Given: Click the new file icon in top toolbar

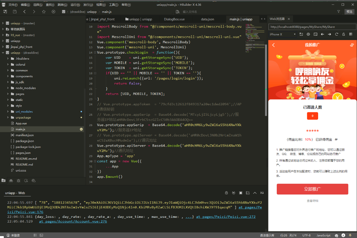Looking at the screenshot, I should tap(5, 12).
